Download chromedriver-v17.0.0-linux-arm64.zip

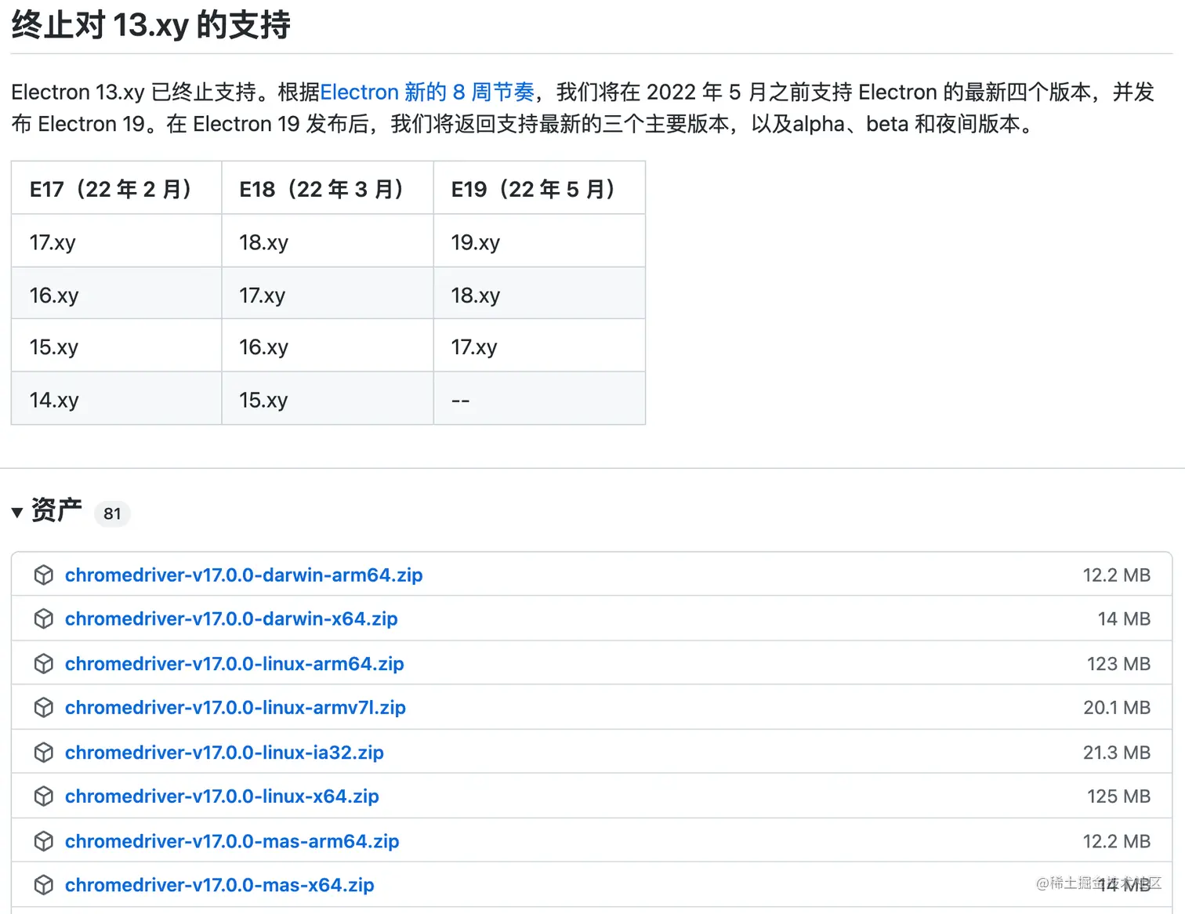[234, 663]
